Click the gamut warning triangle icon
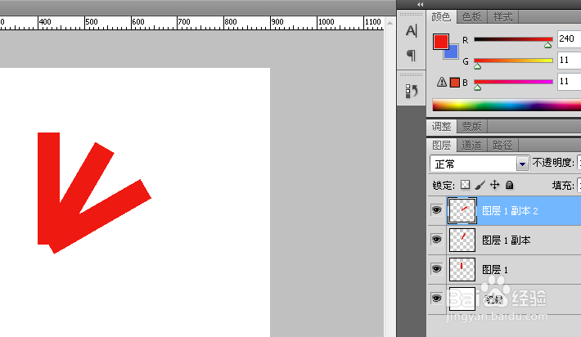The image size is (581, 337). (x=441, y=82)
